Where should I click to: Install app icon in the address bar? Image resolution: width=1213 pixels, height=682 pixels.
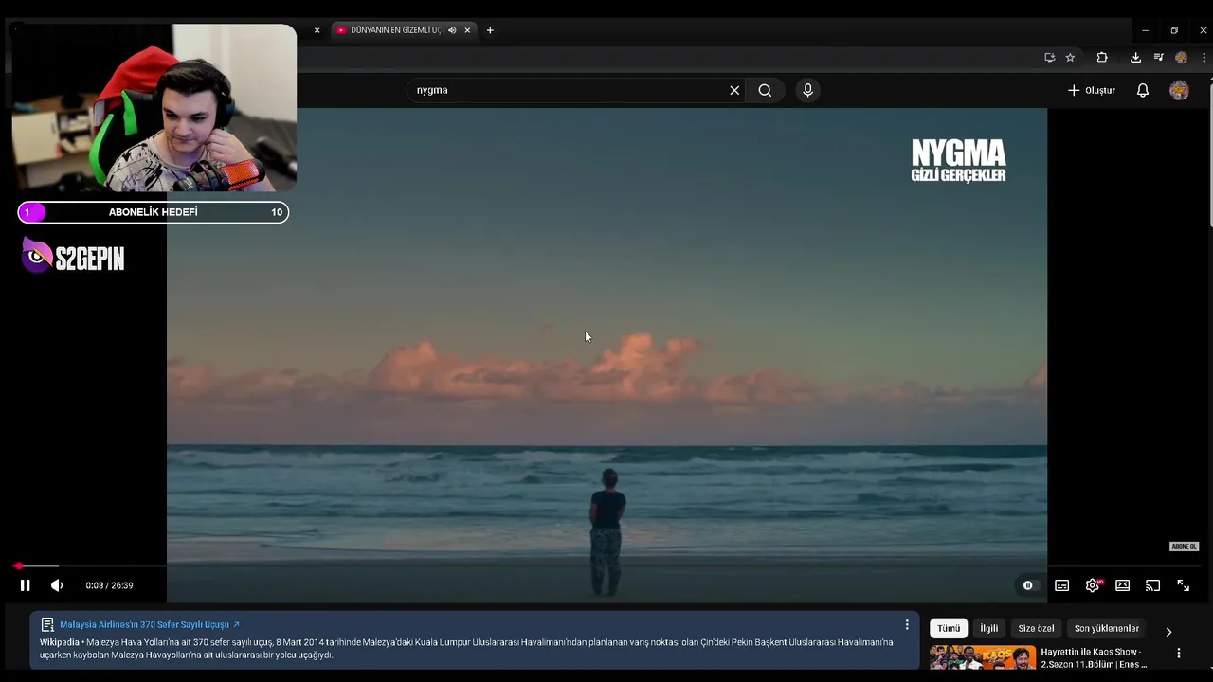[x=1050, y=57]
